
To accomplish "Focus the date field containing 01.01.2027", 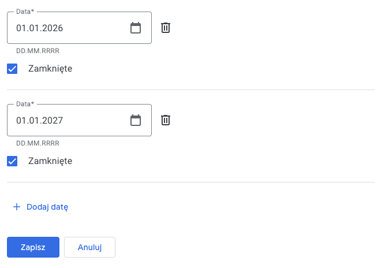I will click(79, 120).
